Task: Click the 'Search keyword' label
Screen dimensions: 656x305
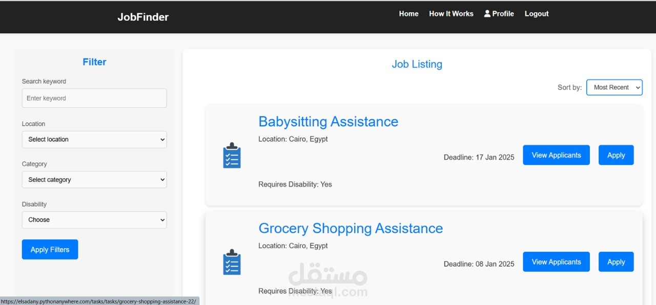Action: pos(44,81)
